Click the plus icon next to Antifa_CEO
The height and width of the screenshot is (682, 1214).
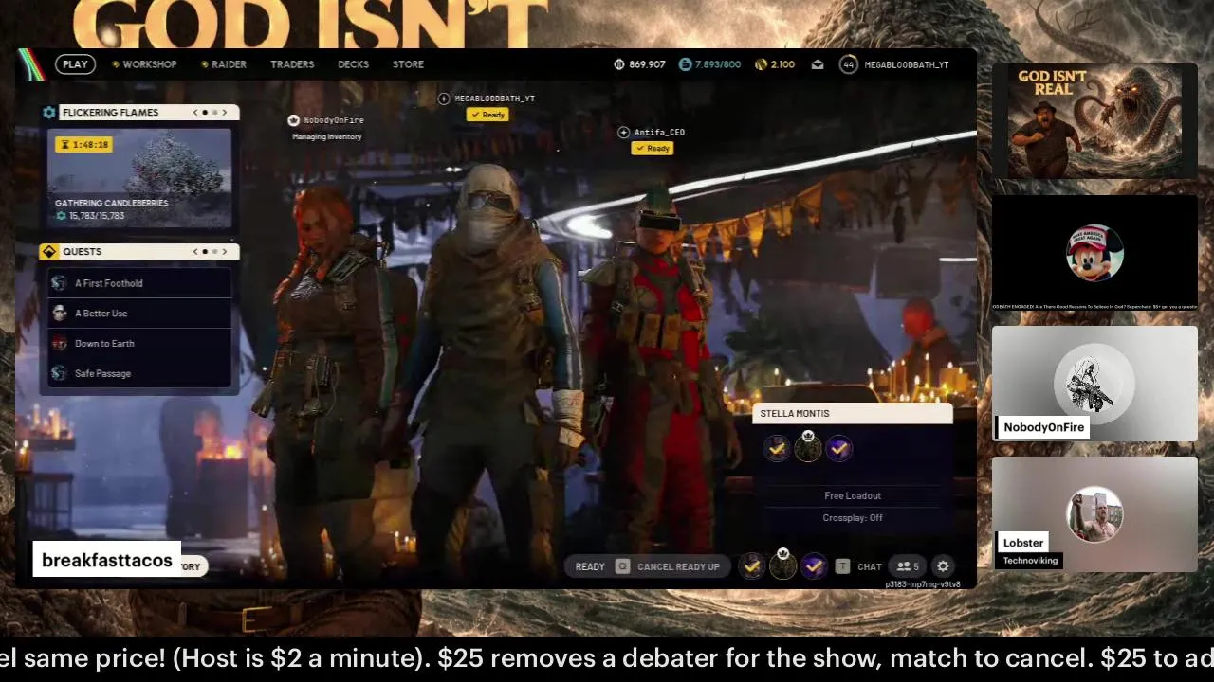coord(623,133)
